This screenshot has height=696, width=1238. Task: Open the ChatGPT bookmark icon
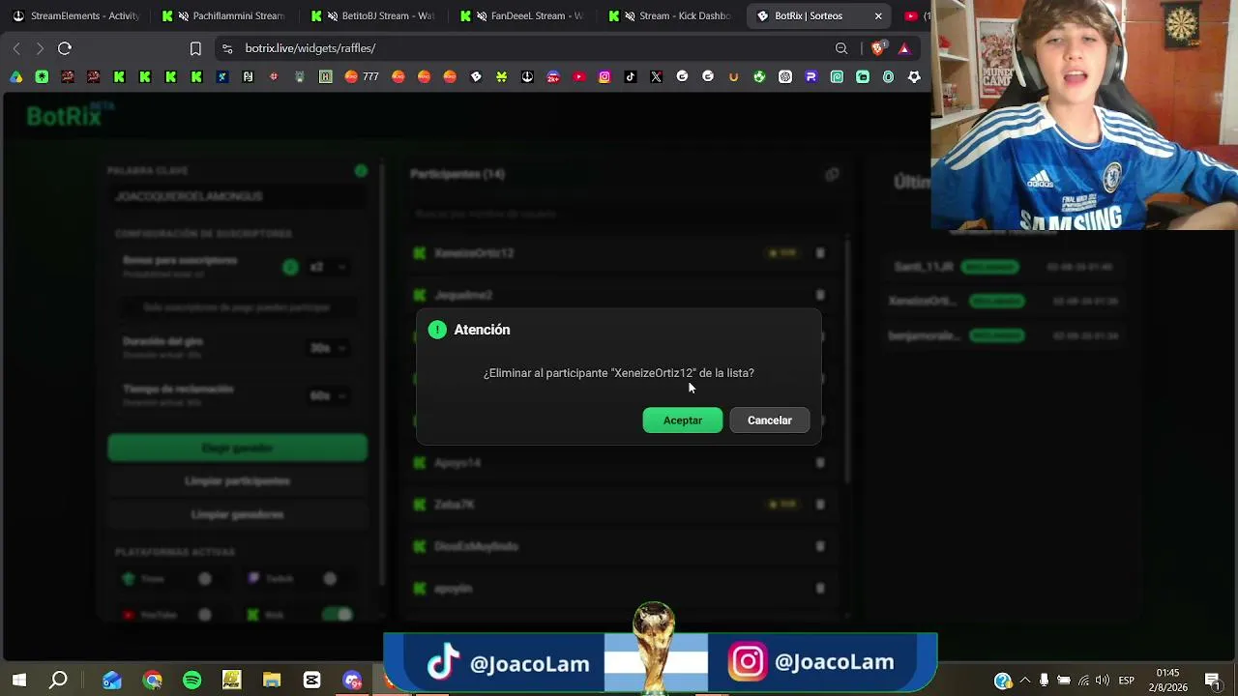tap(785, 76)
